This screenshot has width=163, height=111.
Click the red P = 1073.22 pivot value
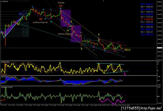click(147, 19)
